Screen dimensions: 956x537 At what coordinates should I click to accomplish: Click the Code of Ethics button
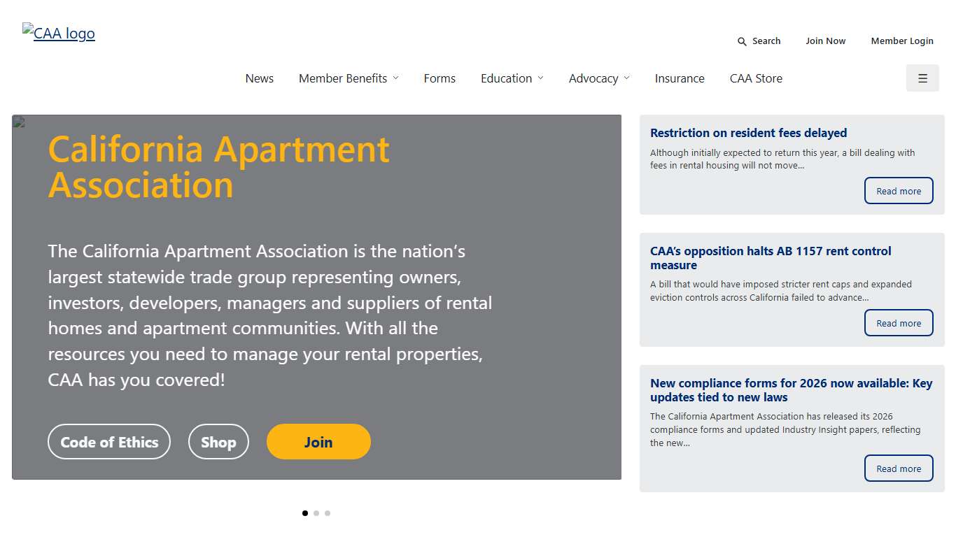tap(108, 441)
